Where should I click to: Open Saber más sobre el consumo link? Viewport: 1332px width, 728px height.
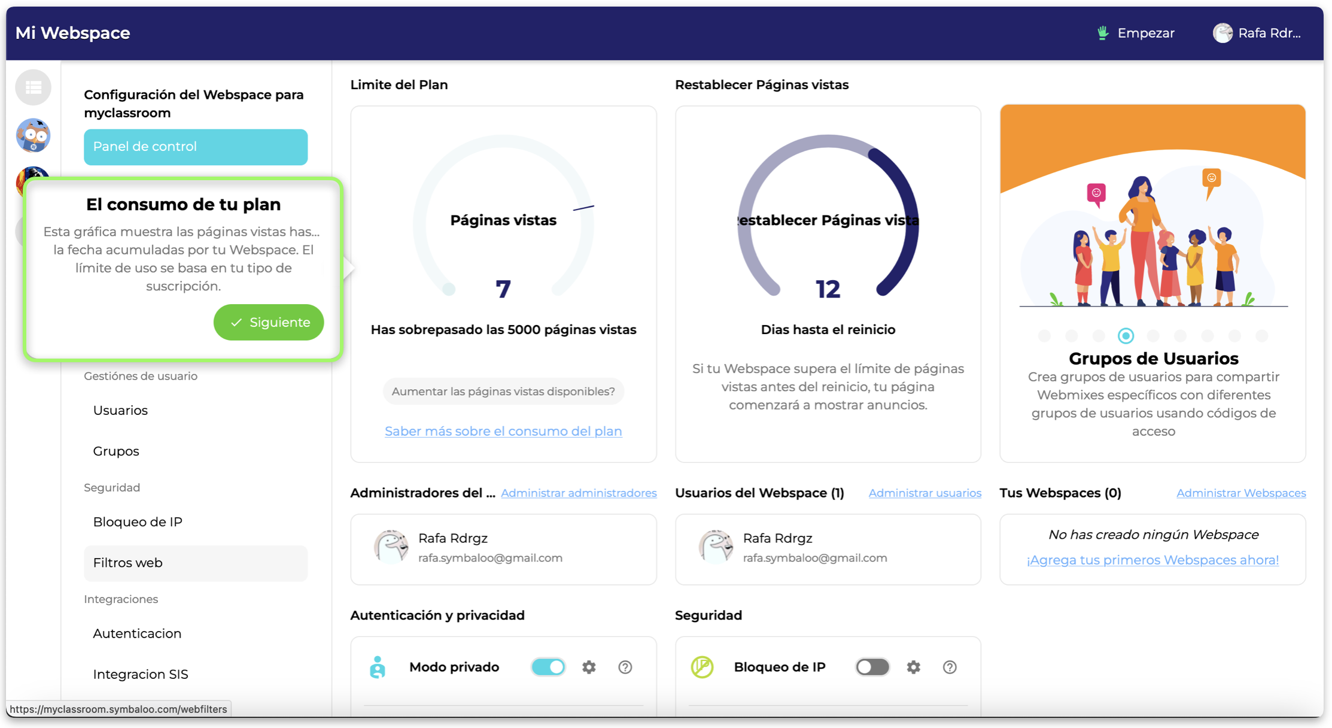pyautogui.click(x=503, y=431)
